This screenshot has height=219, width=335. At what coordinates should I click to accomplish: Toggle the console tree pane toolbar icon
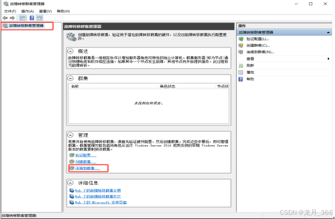point(22,18)
